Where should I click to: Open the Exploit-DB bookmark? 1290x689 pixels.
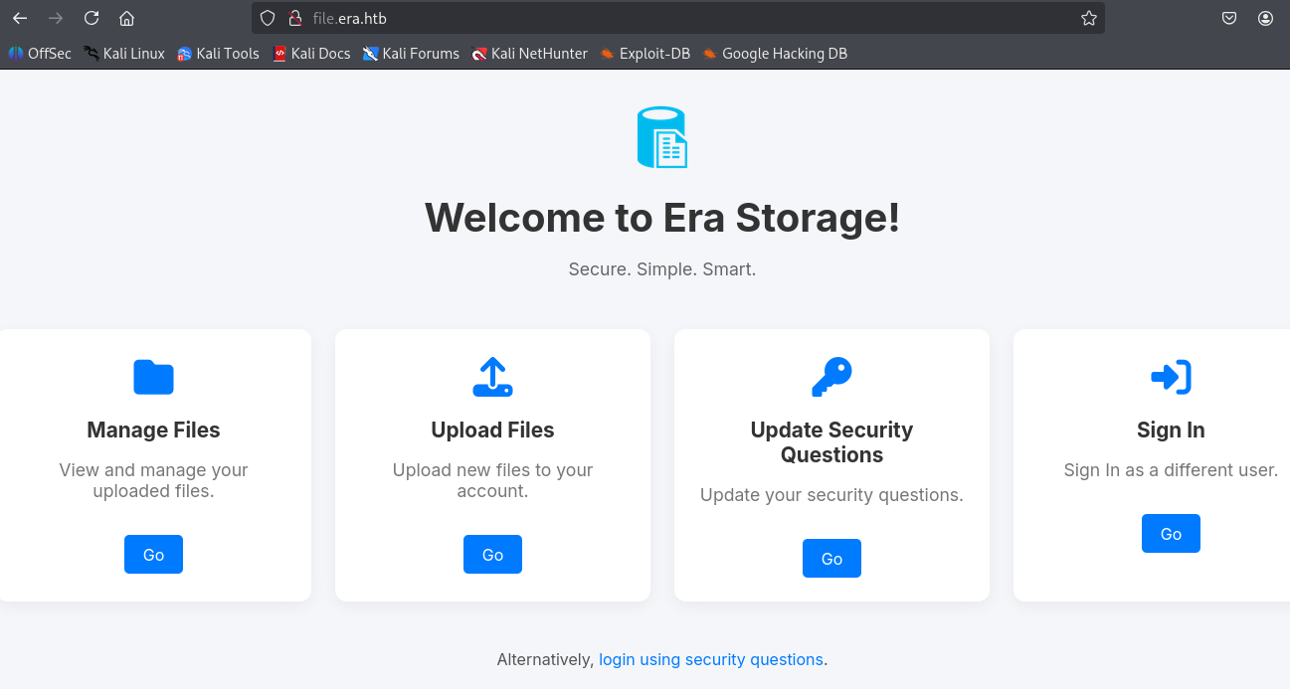tap(645, 54)
